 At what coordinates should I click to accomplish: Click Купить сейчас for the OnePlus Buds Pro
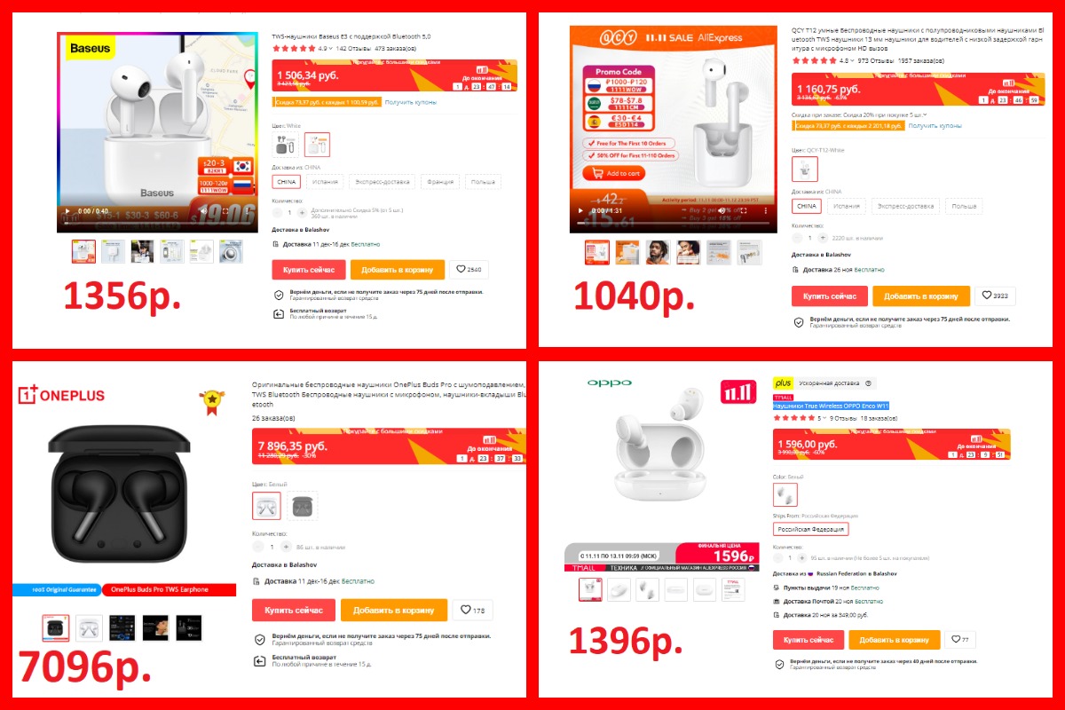(294, 610)
